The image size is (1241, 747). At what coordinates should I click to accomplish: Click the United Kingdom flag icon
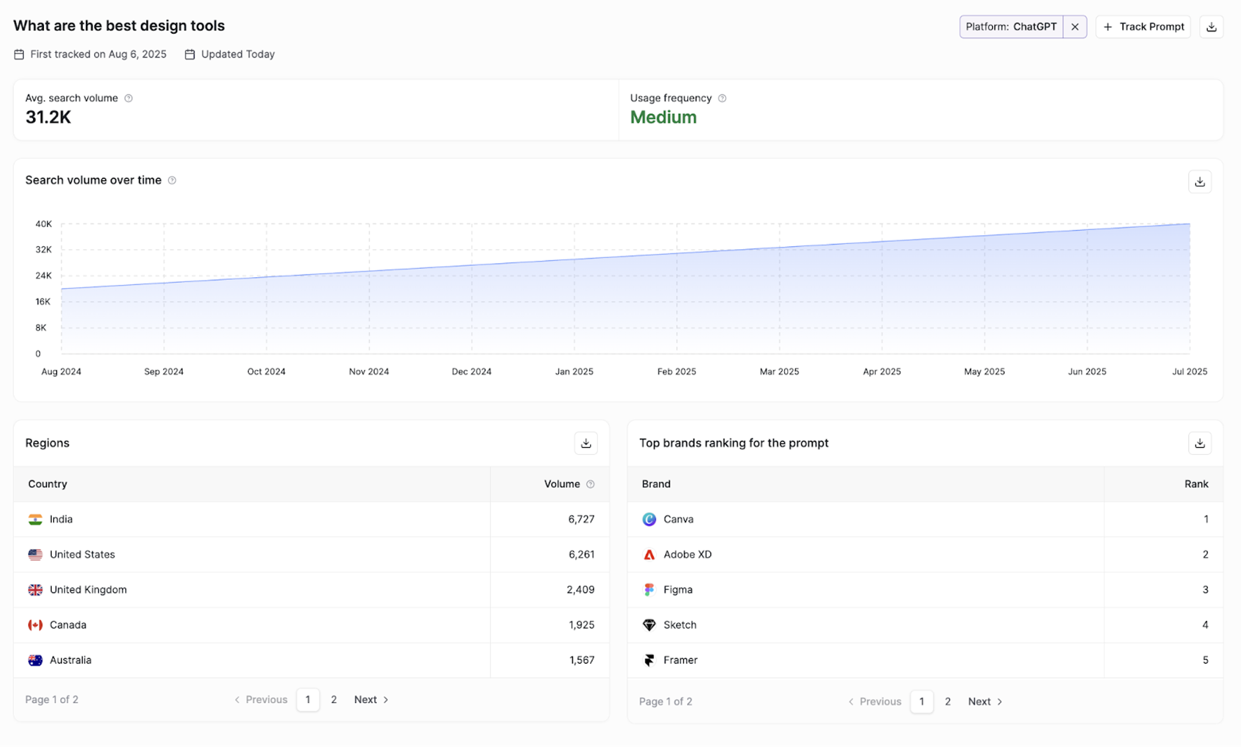click(x=36, y=590)
